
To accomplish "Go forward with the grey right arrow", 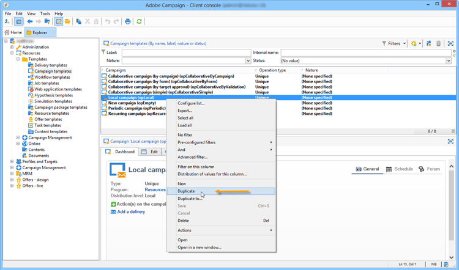I will pyautogui.click(x=39, y=21).
